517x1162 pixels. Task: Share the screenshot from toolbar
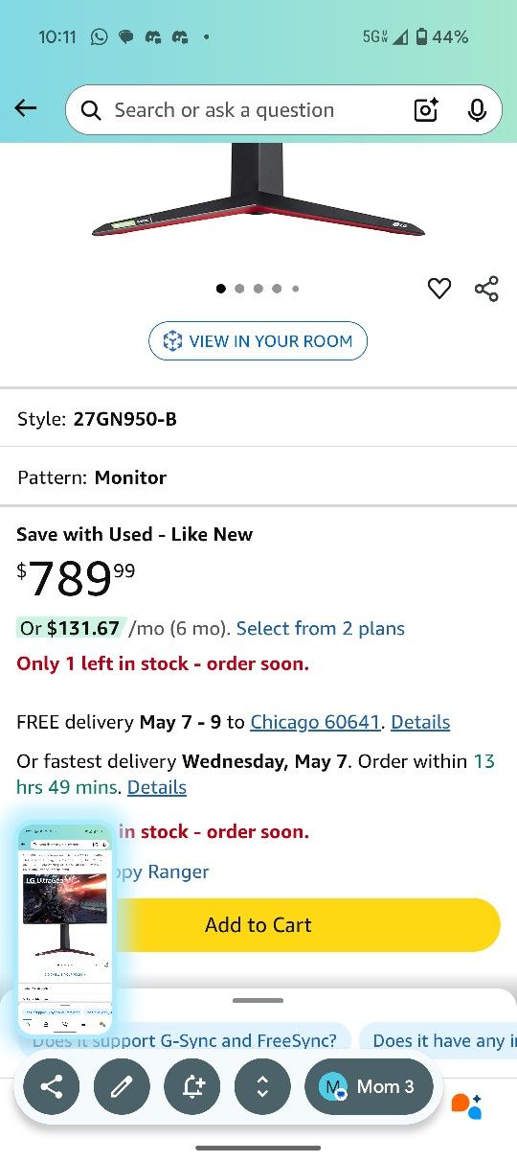[52, 1086]
